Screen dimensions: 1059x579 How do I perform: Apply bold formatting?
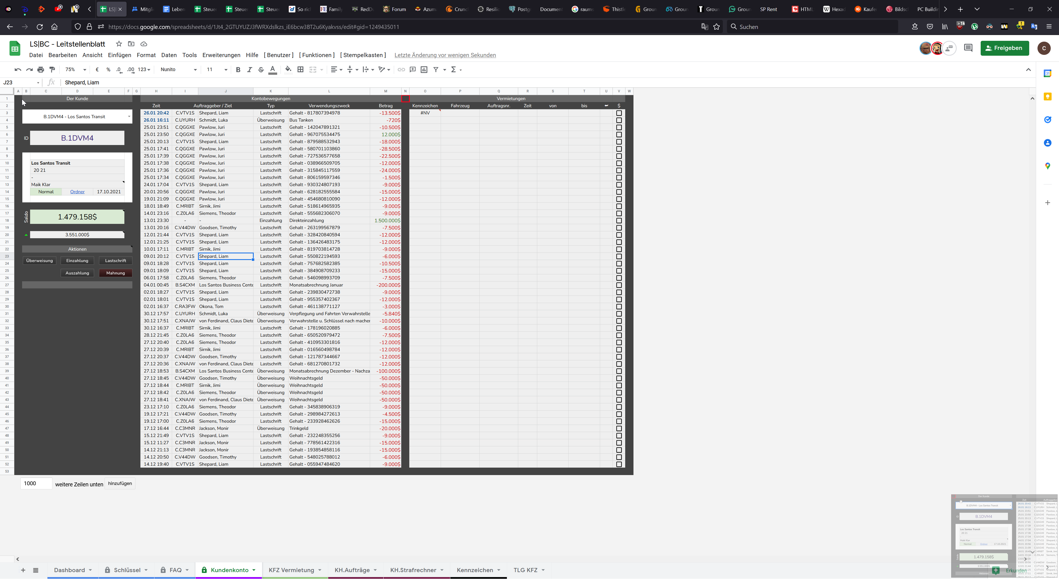click(238, 69)
